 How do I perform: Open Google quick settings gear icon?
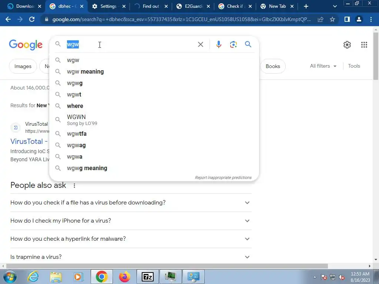(347, 45)
